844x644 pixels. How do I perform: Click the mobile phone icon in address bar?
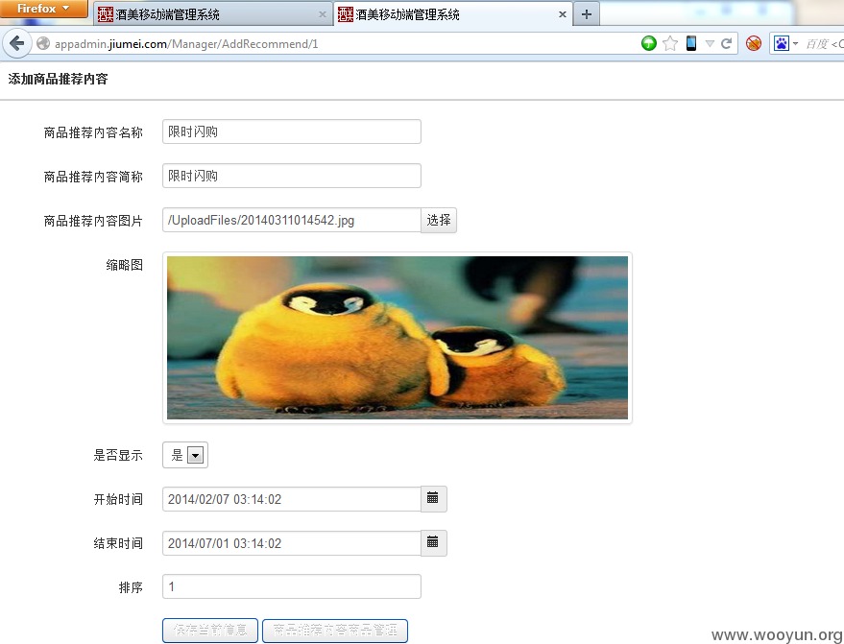[x=691, y=43]
